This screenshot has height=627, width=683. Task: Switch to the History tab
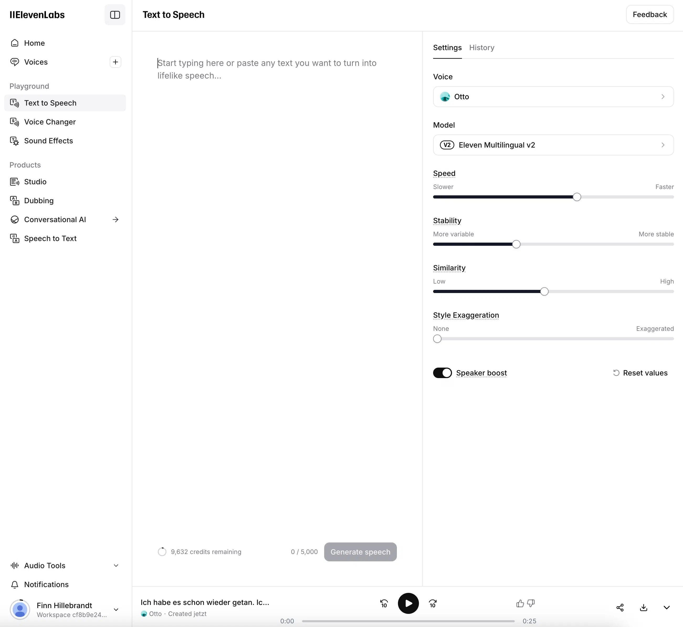click(482, 48)
